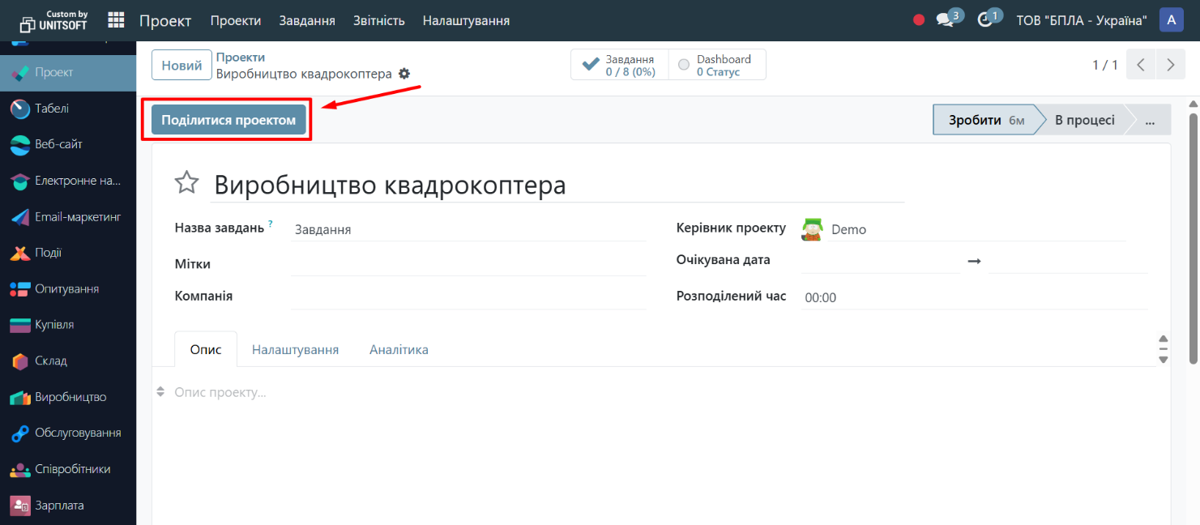Switch to the Налаштування tab
Viewport: 1200px width, 525px height.
click(295, 350)
